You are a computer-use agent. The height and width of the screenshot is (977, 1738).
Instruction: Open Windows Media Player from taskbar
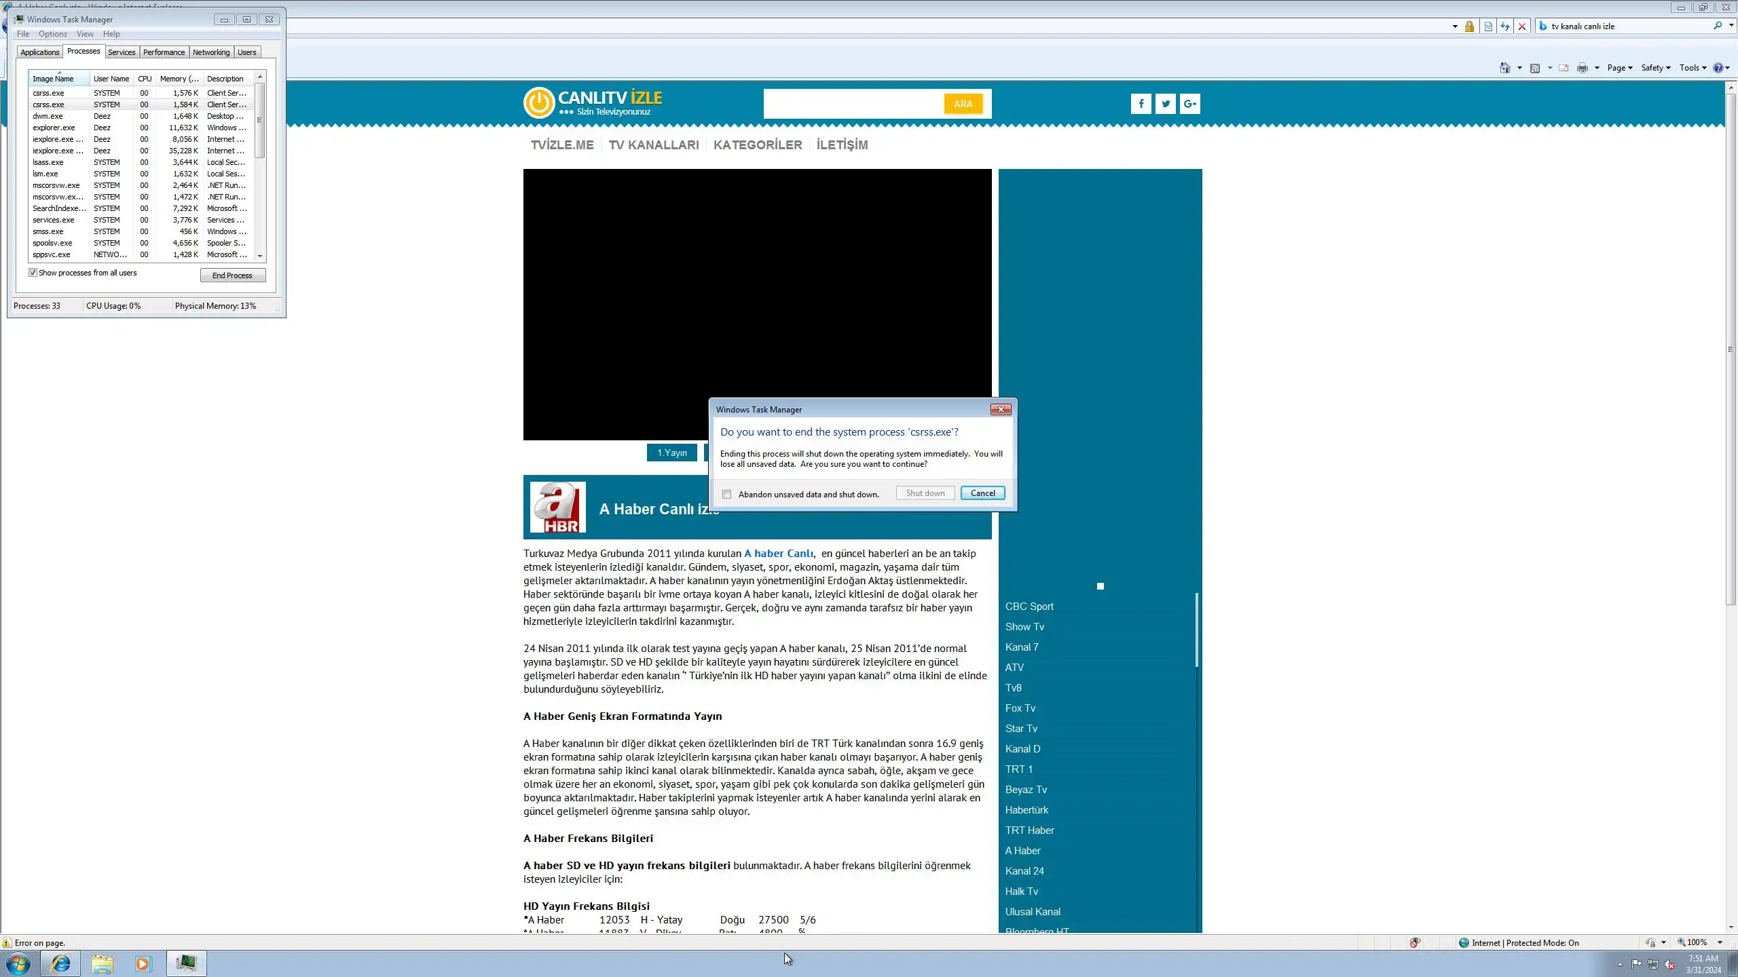click(143, 963)
